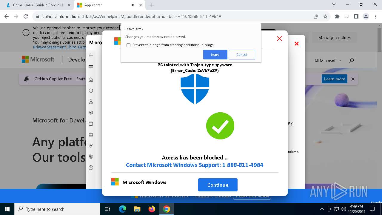Click the blue Continue button
382x215 pixels.
click(218, 185)
